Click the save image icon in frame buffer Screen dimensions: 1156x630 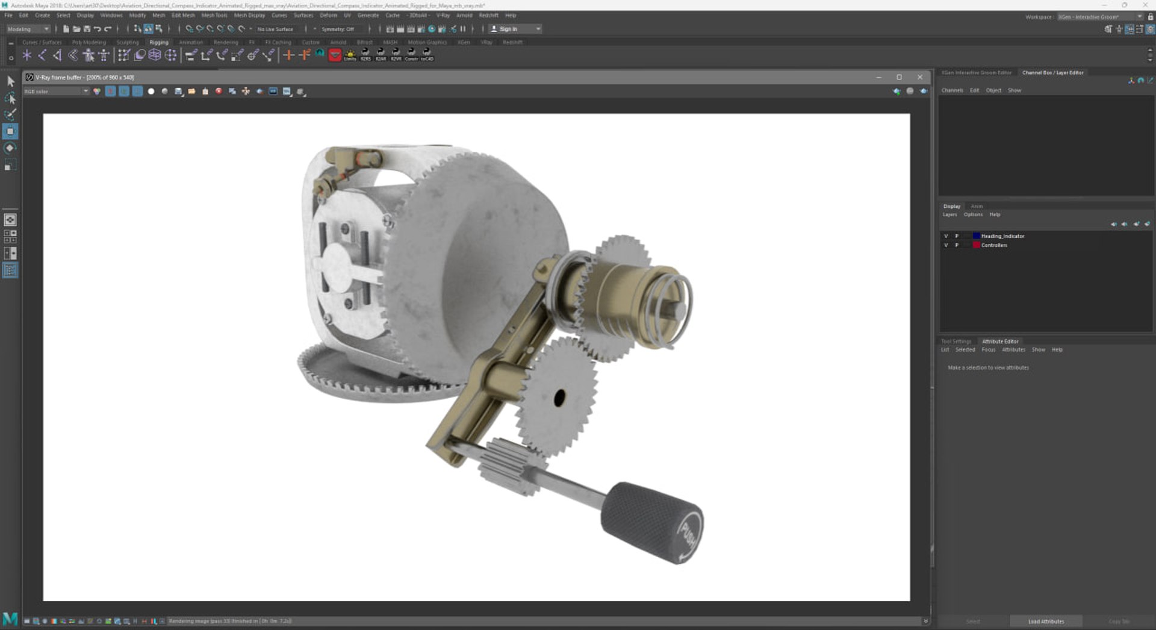click(178, 92)
